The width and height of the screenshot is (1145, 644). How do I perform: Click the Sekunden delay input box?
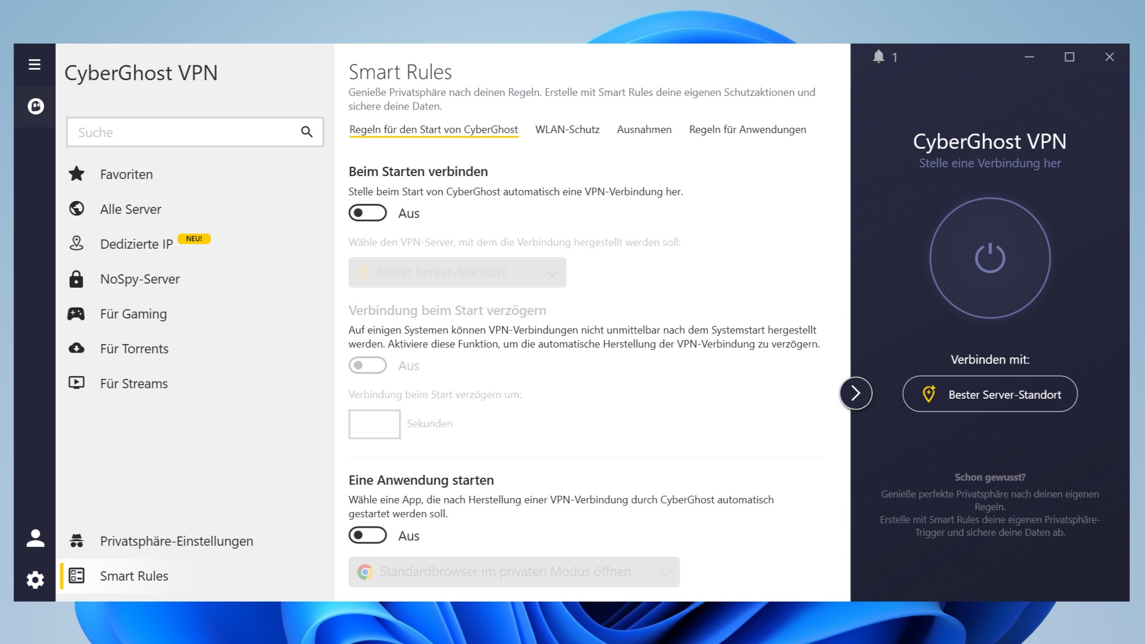pyautogui.click(x=374, y=424)
